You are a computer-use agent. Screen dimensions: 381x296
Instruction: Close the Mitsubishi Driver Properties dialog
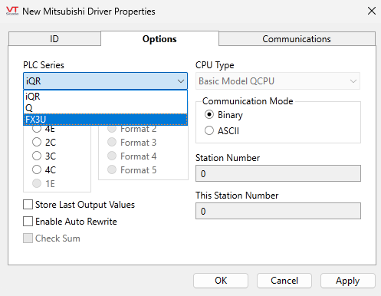pyautogui.click(x=371, y=11)
